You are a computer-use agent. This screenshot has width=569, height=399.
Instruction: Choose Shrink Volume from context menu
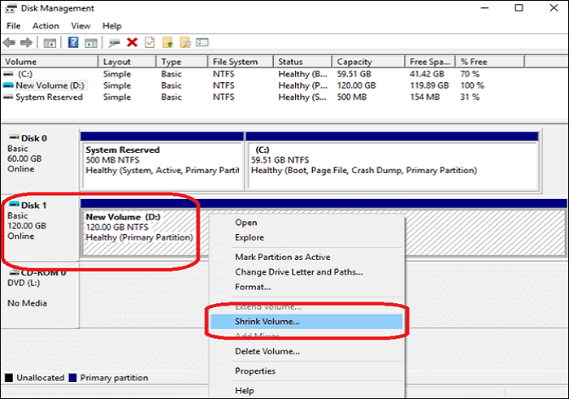pyautogui.click(x=267, y=322)
